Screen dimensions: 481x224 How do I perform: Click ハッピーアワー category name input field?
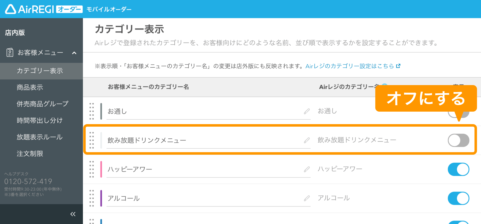(208, 169)
